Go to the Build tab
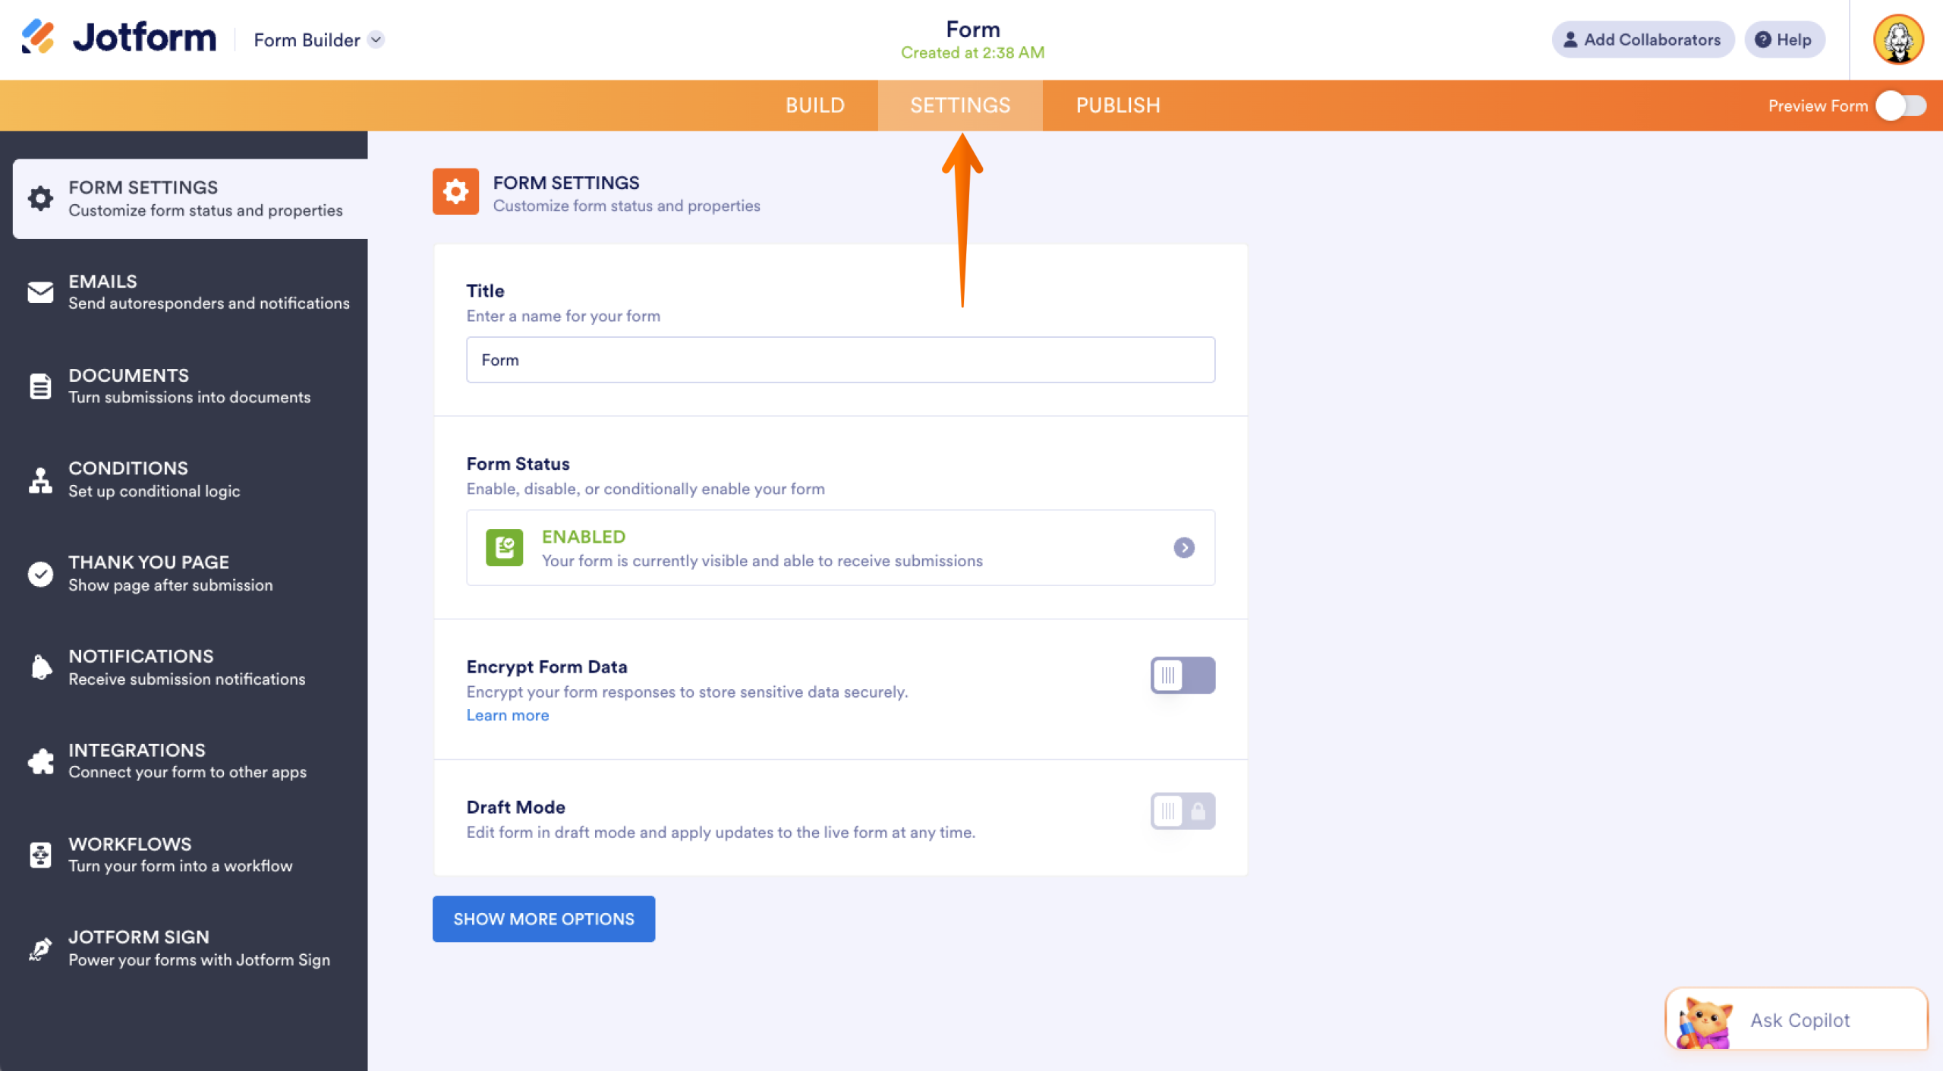The height and width of the screenshot is (1071, 1943). (x=815, y=105)
